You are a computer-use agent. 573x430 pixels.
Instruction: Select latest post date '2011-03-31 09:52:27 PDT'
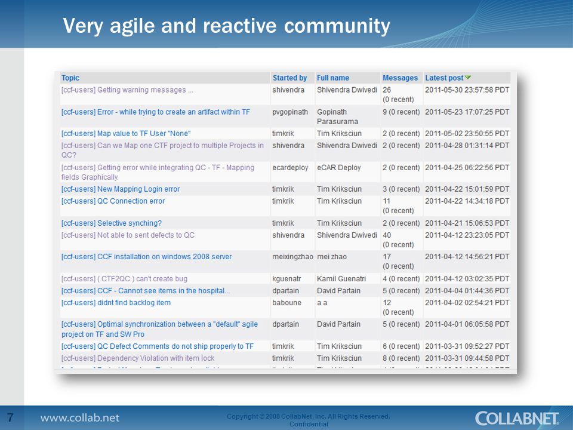pos(467,346)
